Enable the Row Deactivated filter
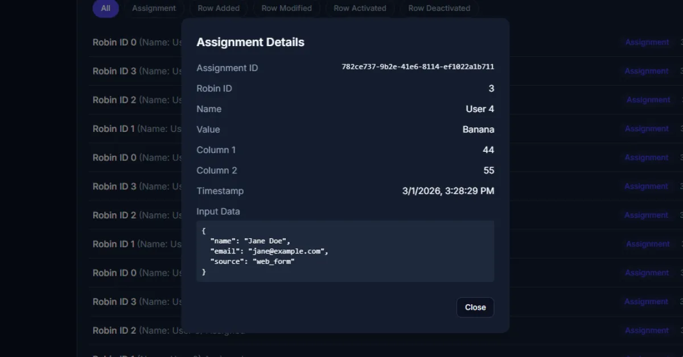 pos(439,8)
